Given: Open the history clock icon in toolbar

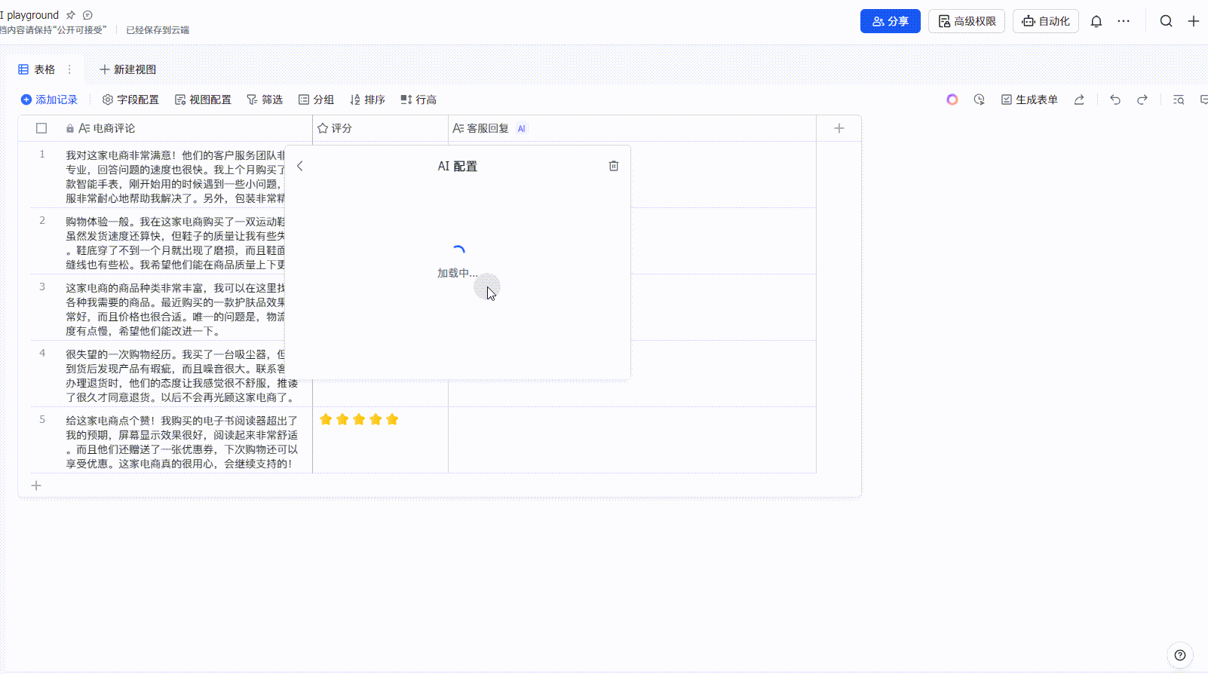Looking at the screenshot, I should pyautogui.click(x=980, y=100).
